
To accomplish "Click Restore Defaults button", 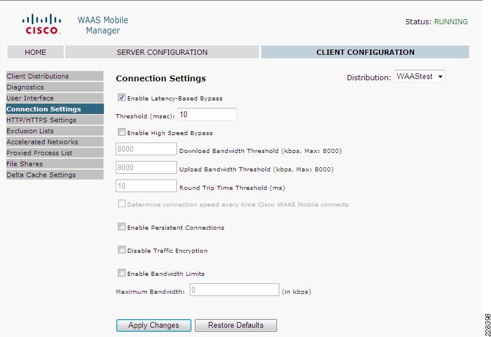I will (236, 325).
